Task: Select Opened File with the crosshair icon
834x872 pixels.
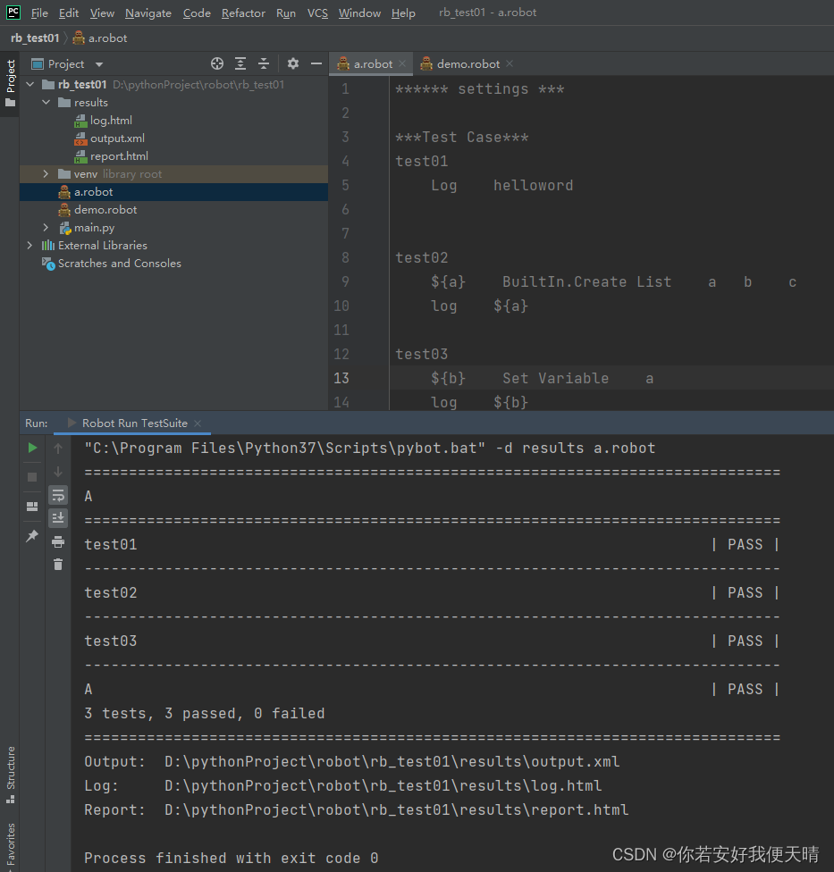Action: (217, 63)
